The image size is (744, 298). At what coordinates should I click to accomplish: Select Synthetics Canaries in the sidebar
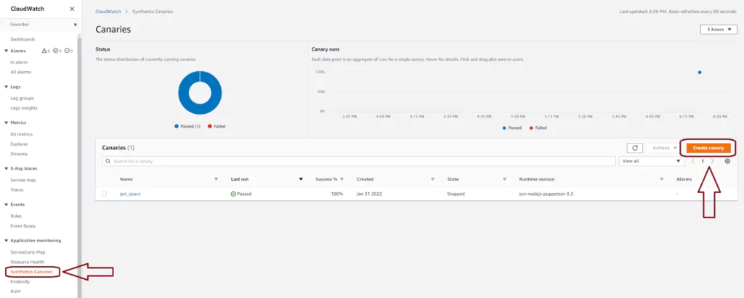pyautogui.click(x=31, y=272)
